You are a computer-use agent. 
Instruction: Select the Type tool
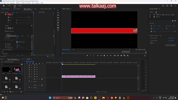pos(58,30)
